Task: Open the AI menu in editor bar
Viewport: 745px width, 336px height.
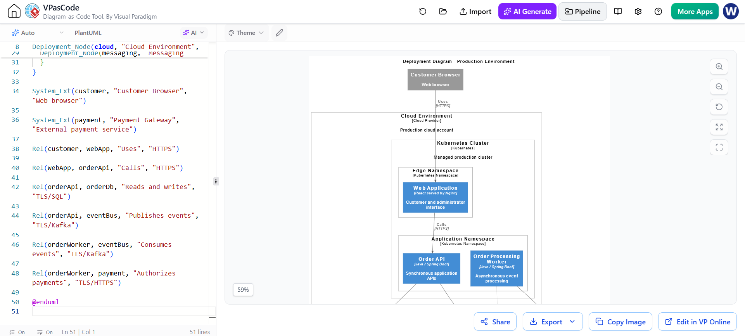Action: (194, 33)
